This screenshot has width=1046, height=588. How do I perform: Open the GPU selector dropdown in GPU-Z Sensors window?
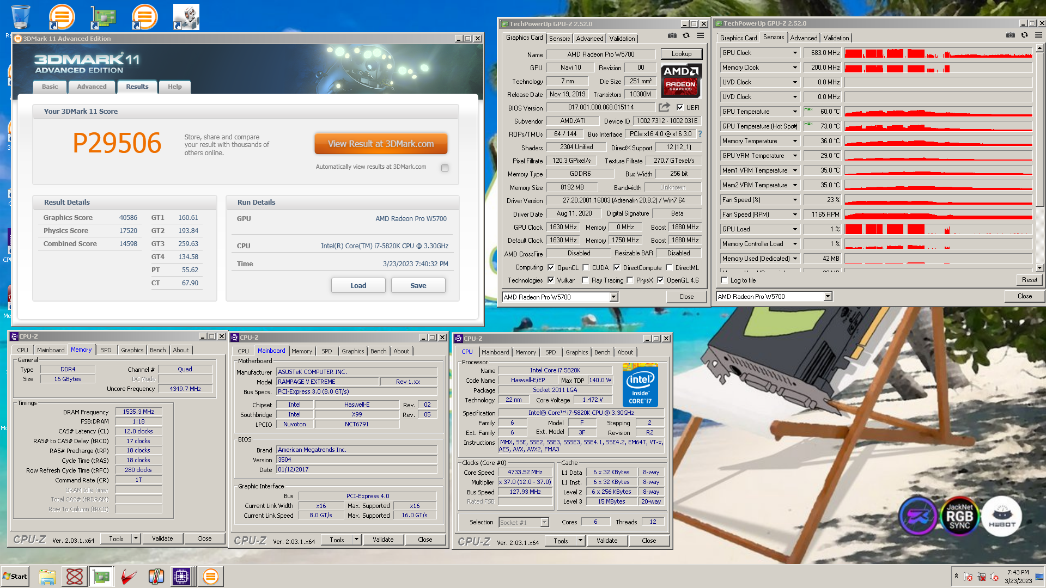pyautogui.click(x=828, y=297)
